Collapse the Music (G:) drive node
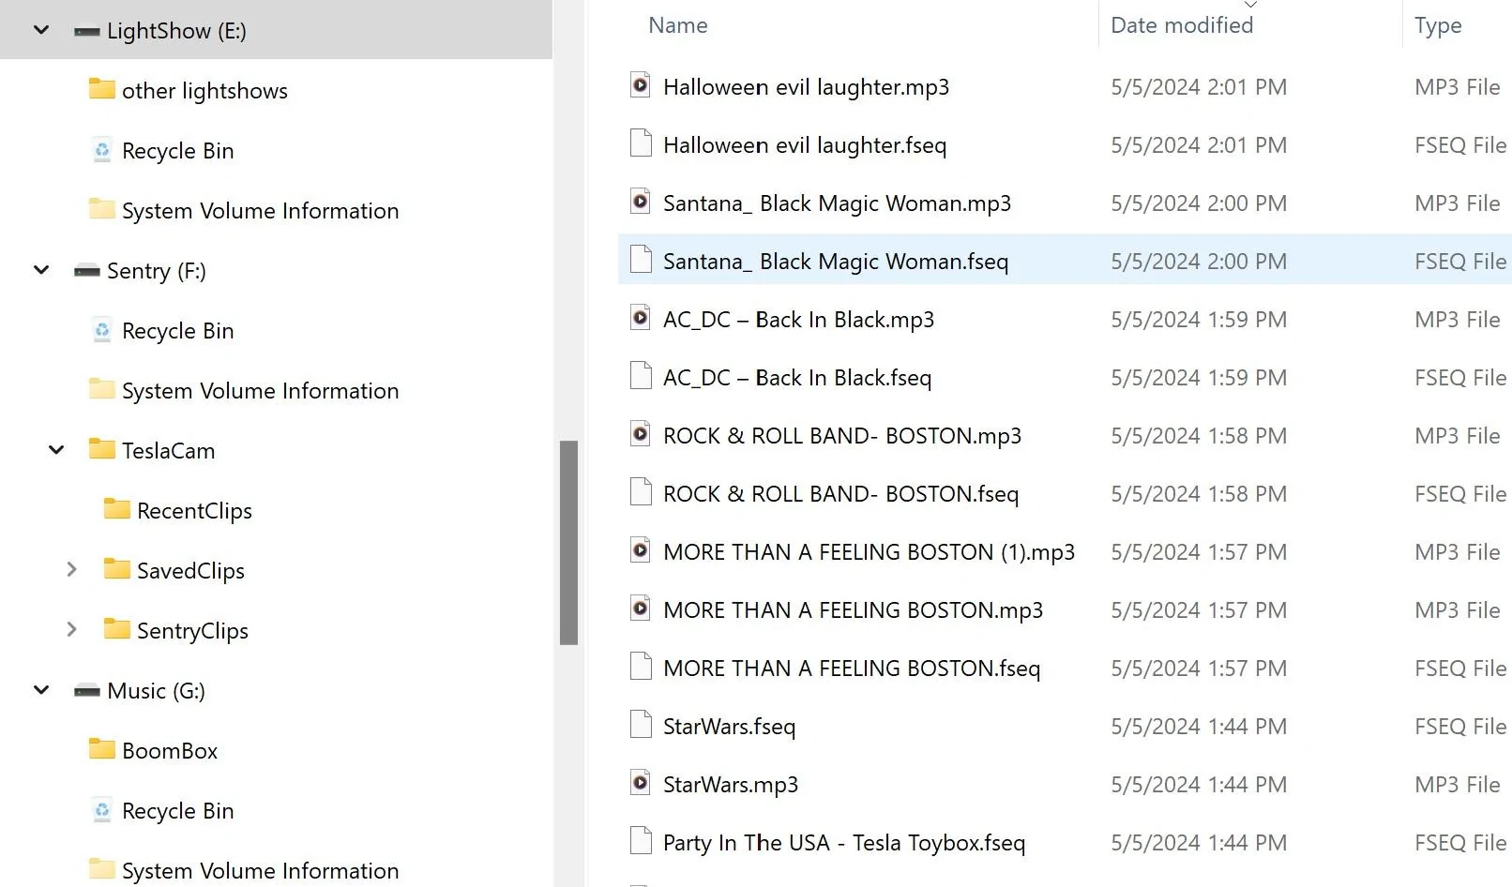The height and width of the screenshot is (887, 1512). pyautogui.click(x=41, y=690)
